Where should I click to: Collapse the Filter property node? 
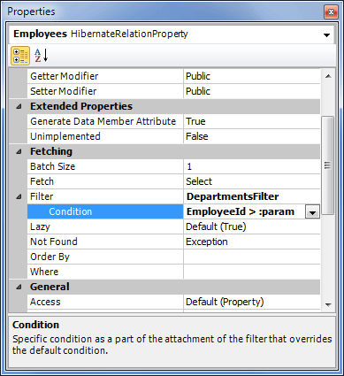[x=19, y=196]
